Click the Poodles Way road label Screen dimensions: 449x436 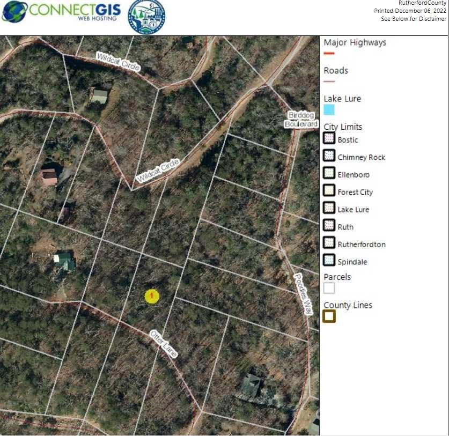[x=303, y=294]
